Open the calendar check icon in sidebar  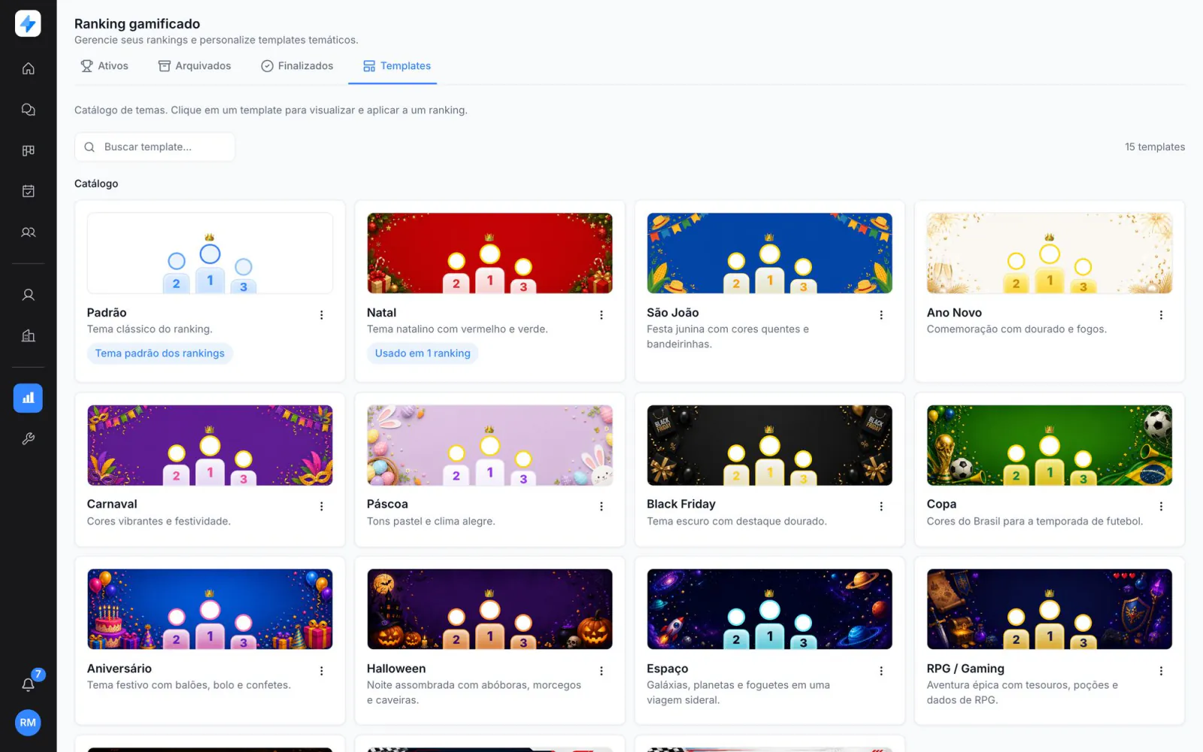[x=28, y=191]
